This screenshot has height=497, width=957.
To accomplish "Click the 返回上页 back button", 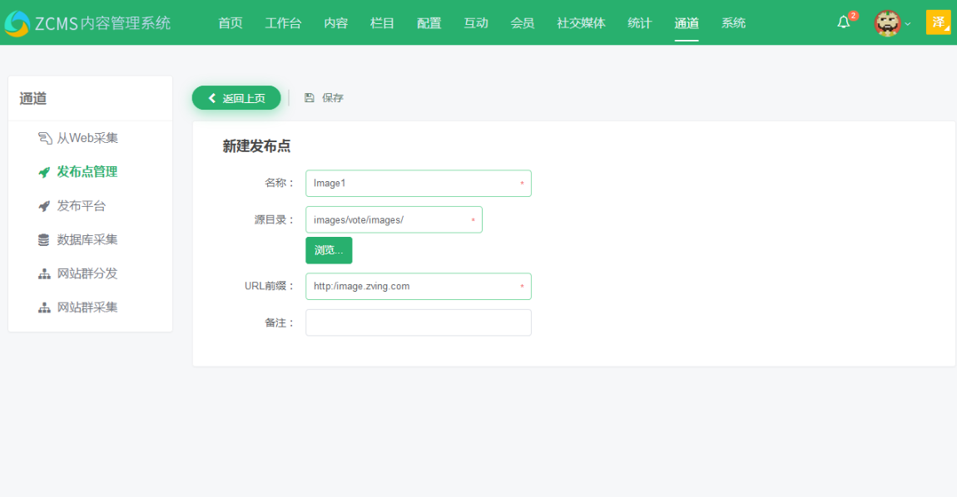I will coord(236,97).
